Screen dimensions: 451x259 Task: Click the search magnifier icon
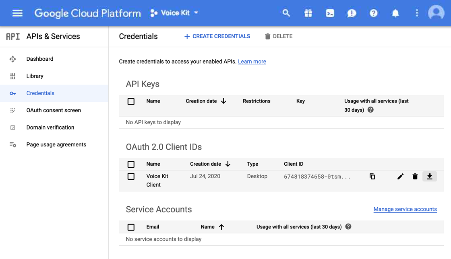coord(286,13)
